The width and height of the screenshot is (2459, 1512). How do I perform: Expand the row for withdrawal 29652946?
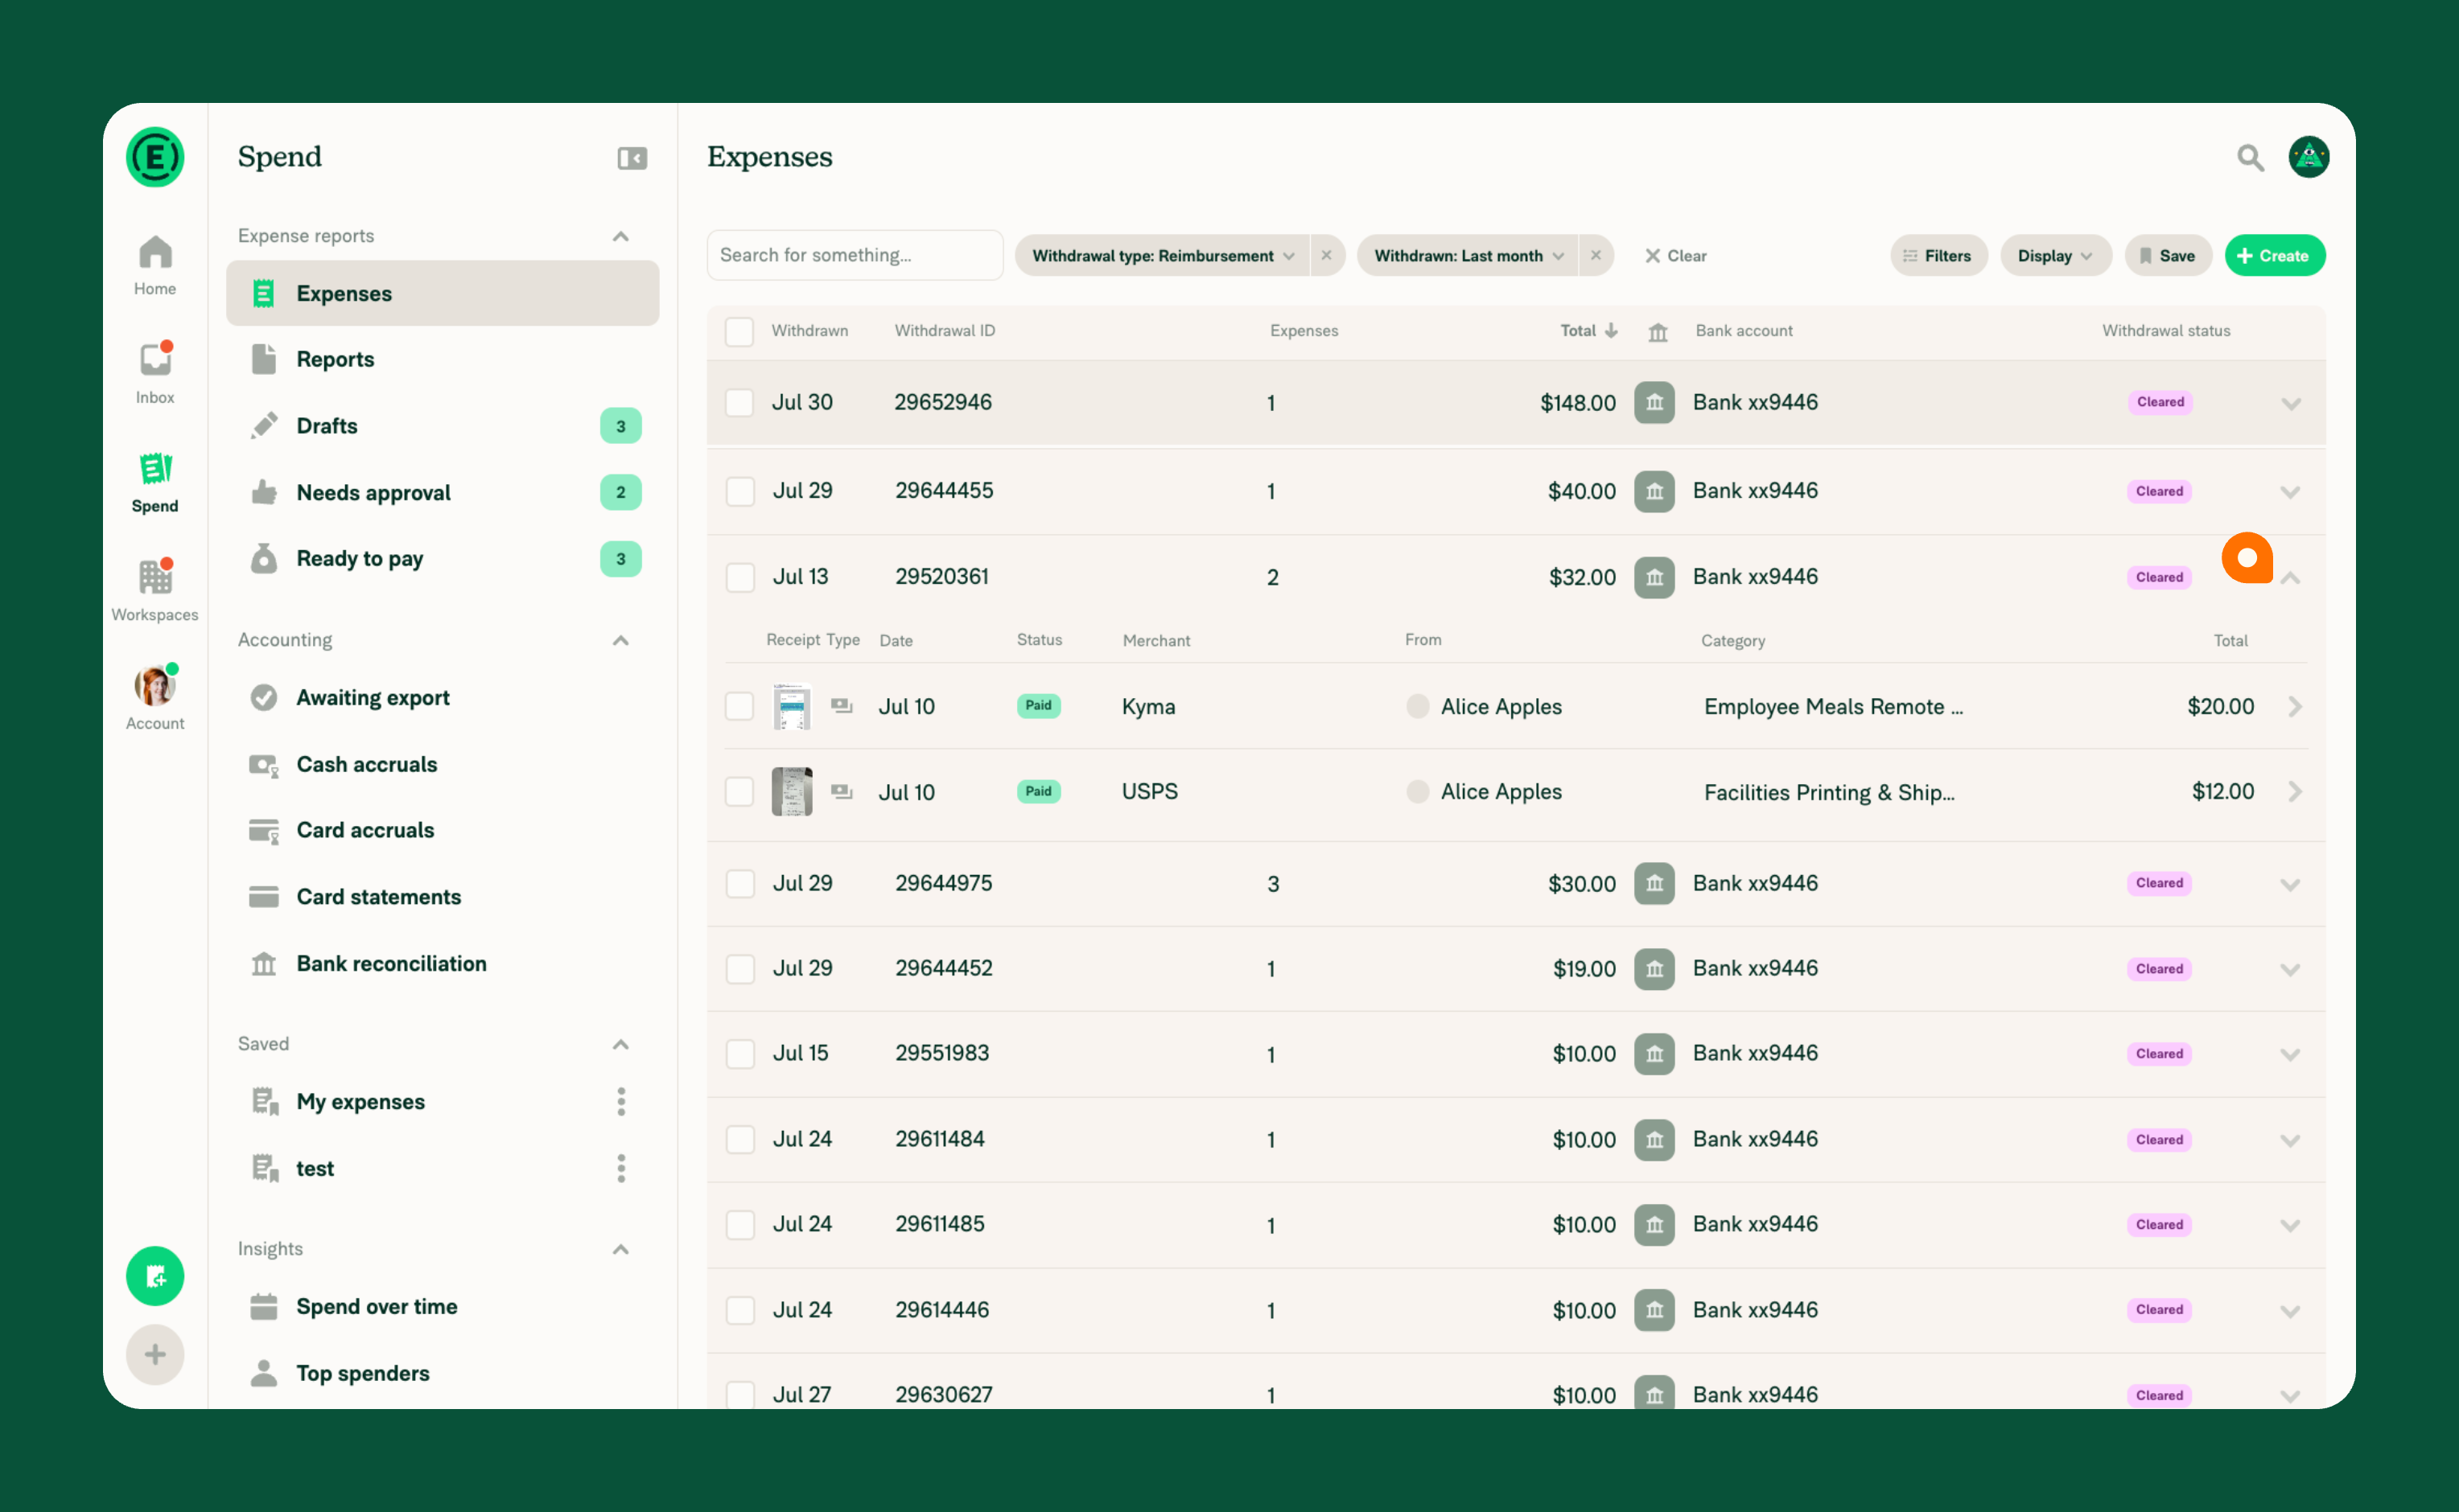(x=2291, y=404)
